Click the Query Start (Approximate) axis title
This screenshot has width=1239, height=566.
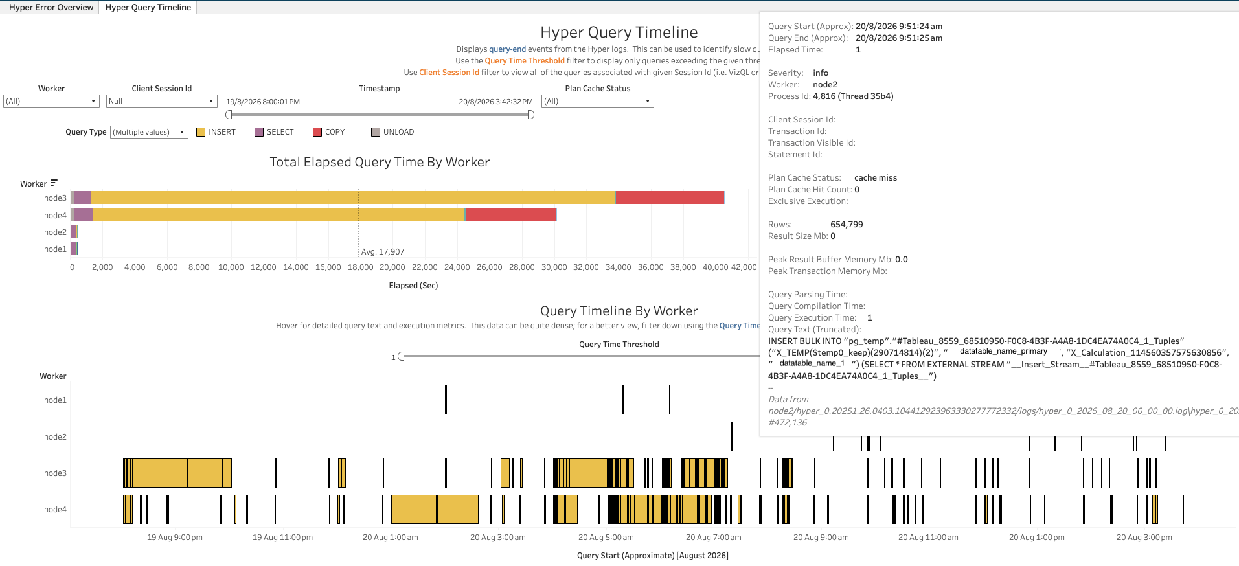(x=652, y=556)
